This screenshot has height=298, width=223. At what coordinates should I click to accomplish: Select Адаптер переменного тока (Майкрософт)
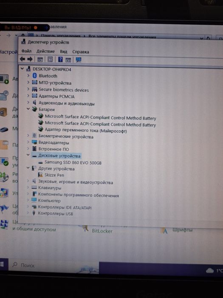pyautogui.click(x=86, y=131)
